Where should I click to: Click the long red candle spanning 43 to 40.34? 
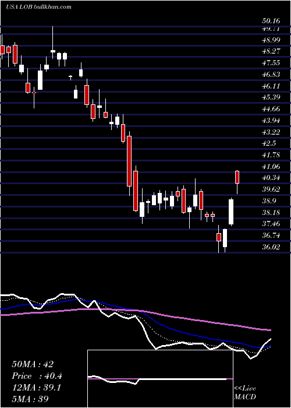[129, 161]
